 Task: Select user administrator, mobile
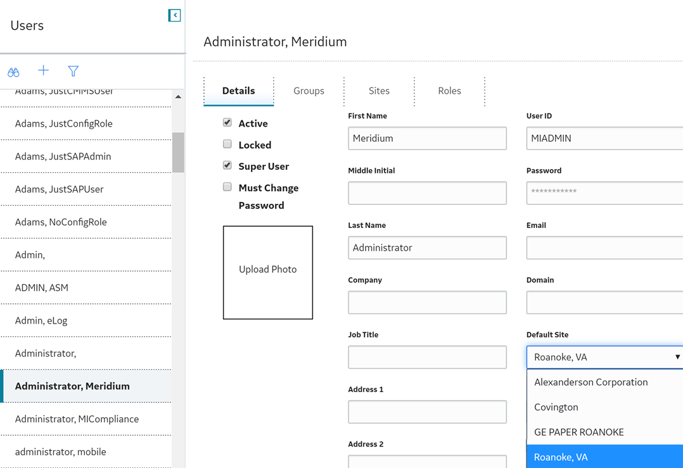pos(86,452)
